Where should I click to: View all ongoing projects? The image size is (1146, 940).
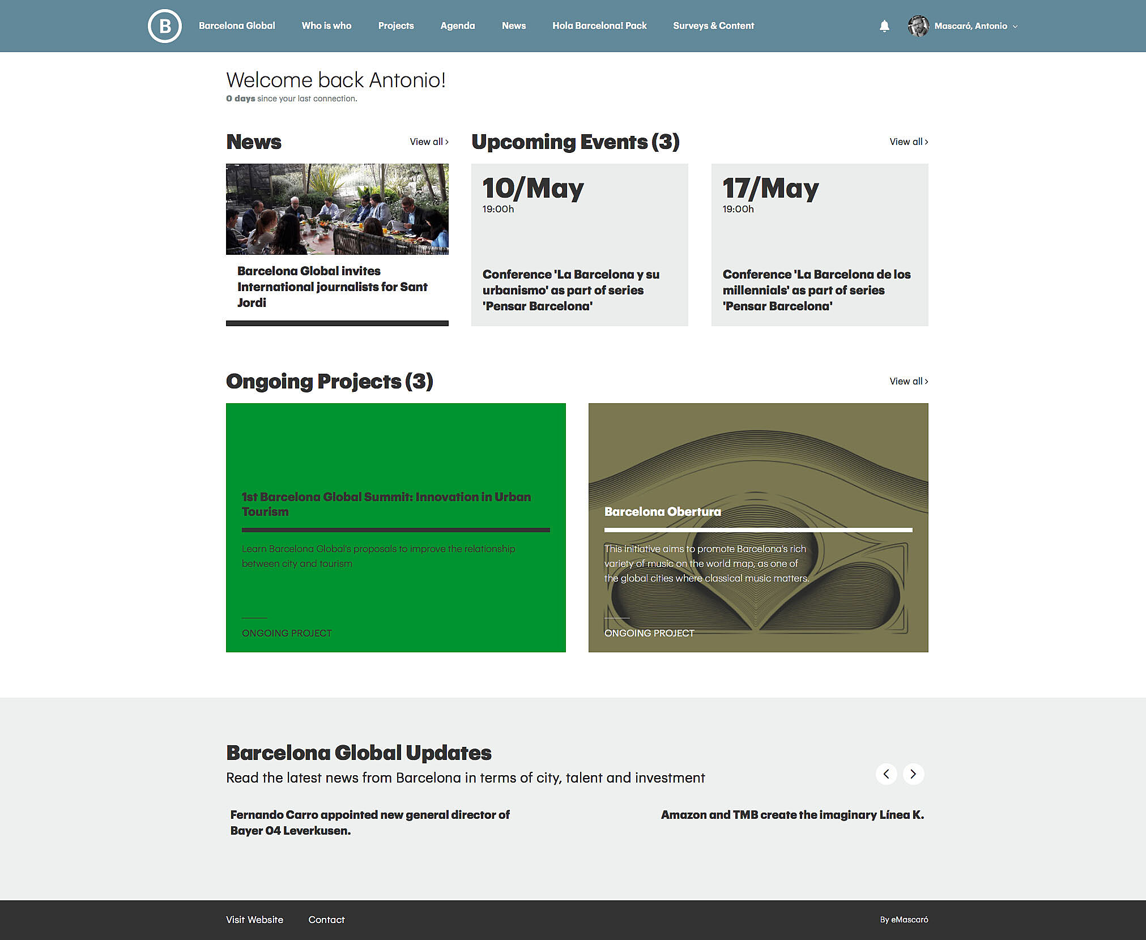pyautogui.click(x=908, y=381)
